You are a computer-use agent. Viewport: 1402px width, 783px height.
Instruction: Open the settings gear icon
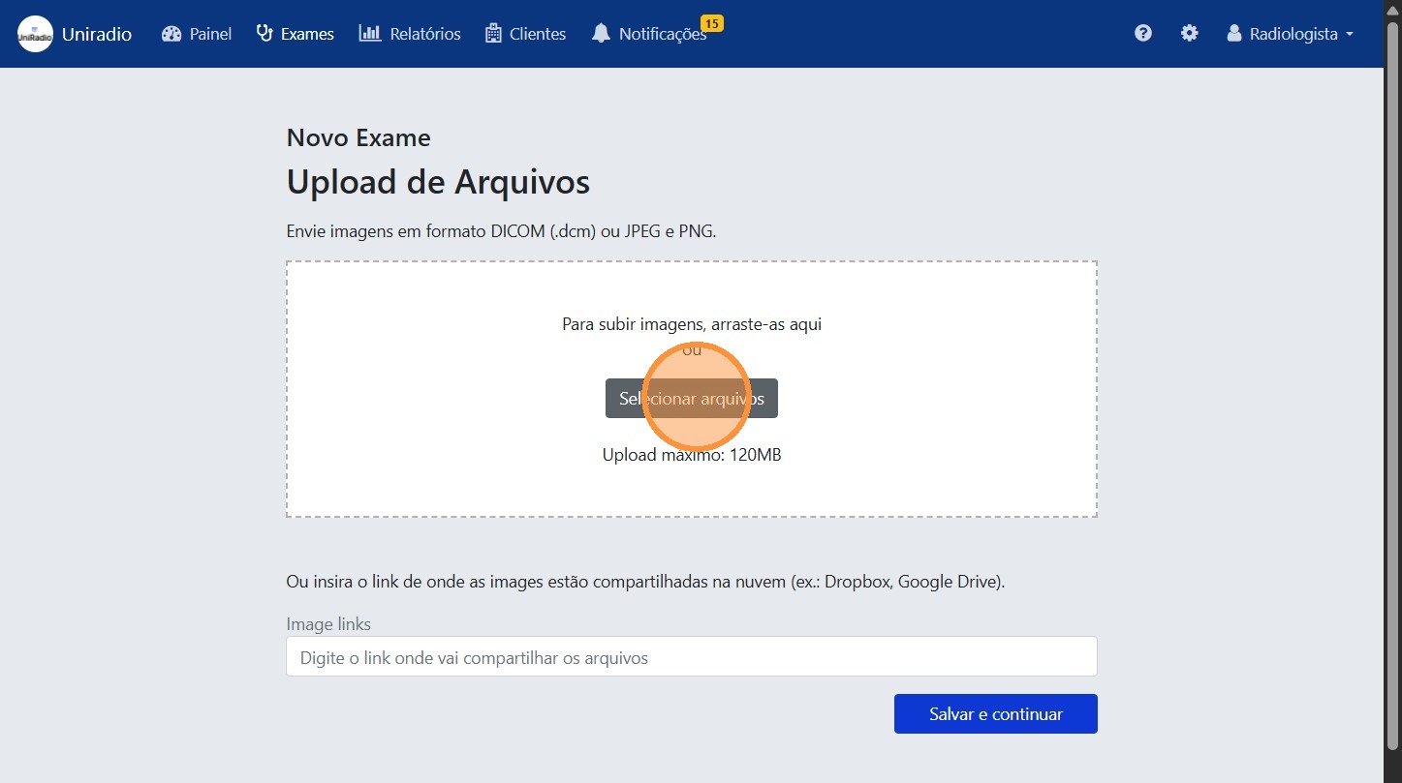(1189, 33)
